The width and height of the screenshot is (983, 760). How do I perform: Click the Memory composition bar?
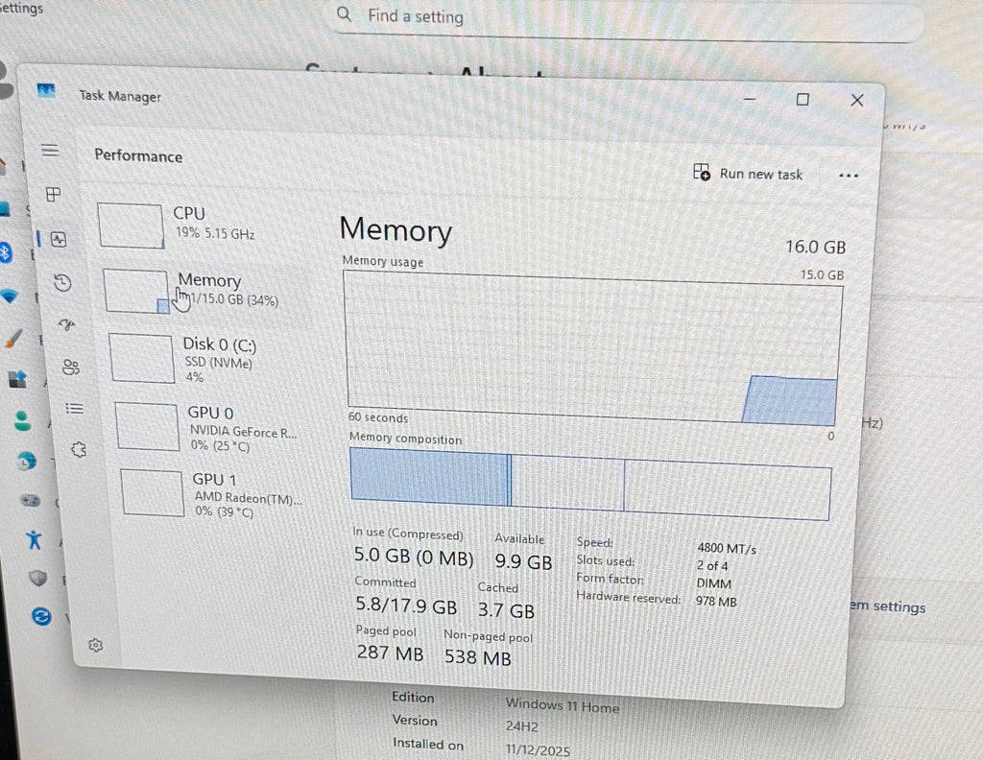click(590, 484)
